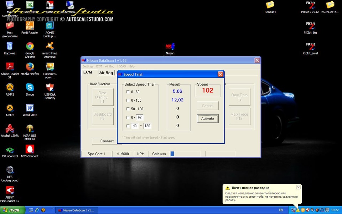Click Rom Data F9 button

239,97
